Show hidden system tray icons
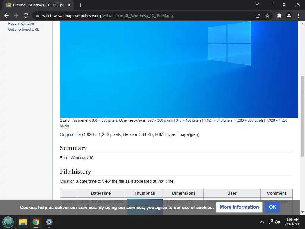Screen dimensions: 305x229 point(262,222)
